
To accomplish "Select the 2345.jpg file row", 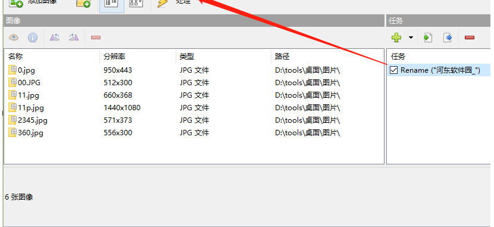I will pos(194,120).
